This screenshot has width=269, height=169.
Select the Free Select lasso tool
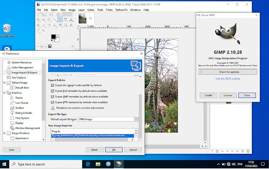coord(49,20)
